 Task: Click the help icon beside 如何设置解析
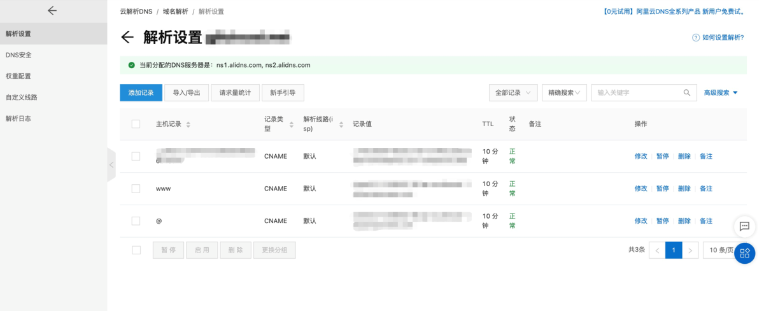[x=696, y=38]
